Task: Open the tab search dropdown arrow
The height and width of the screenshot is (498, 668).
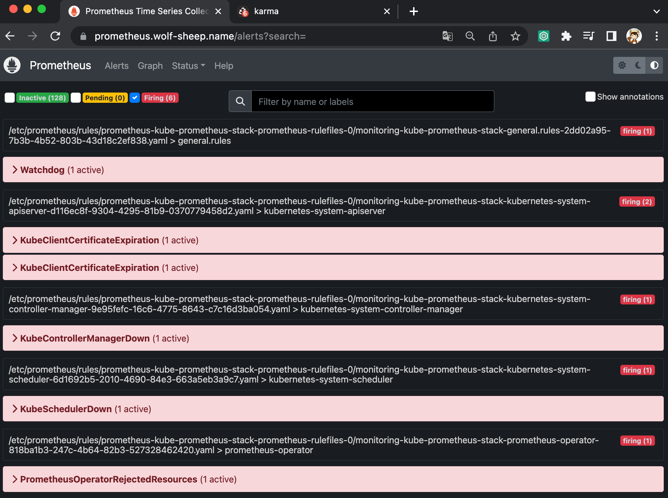Action: pos(657,11)
